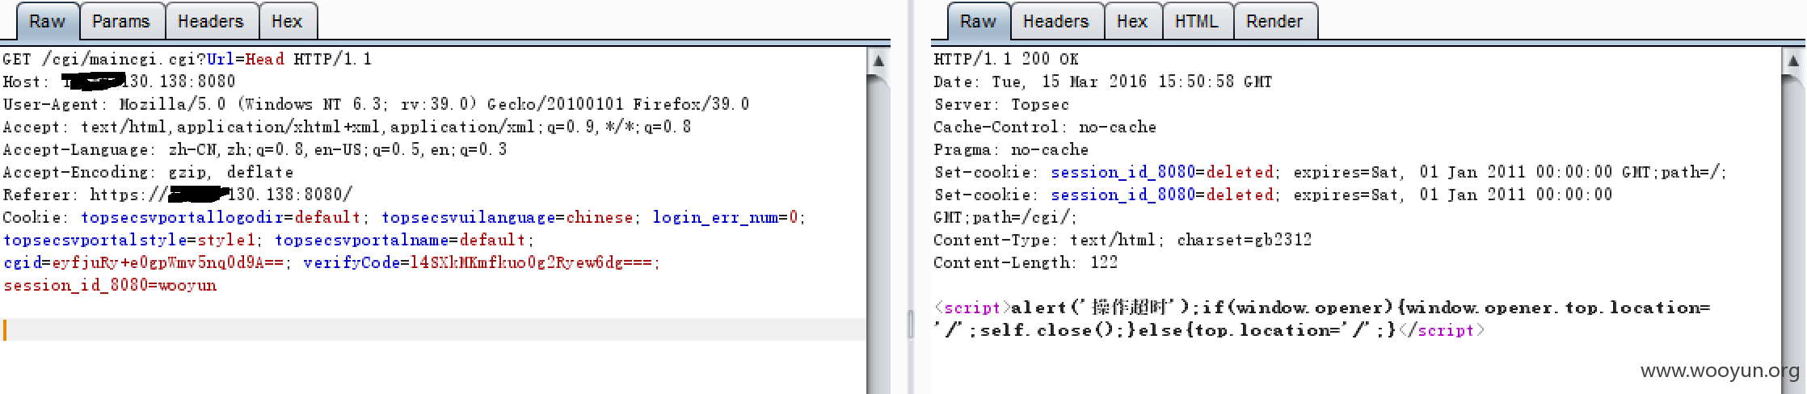This screenshot has width=1807, height=394.
Task: Switch to the response Hex tab
Action: coord(1132,22)
